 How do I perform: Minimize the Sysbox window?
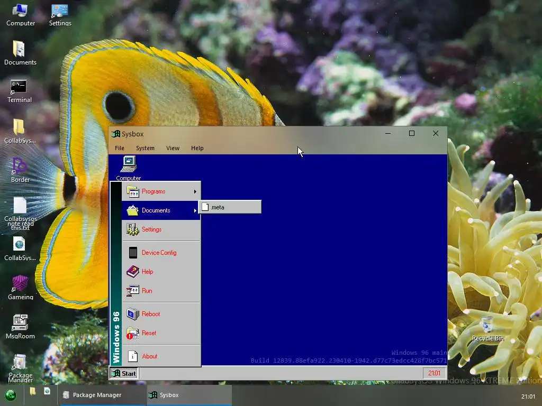point(388,133)
